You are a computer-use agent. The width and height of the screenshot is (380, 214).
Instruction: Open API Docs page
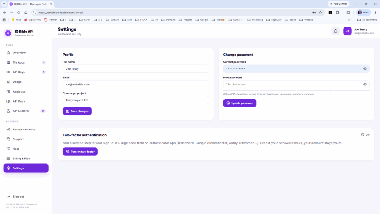point(26,101)
